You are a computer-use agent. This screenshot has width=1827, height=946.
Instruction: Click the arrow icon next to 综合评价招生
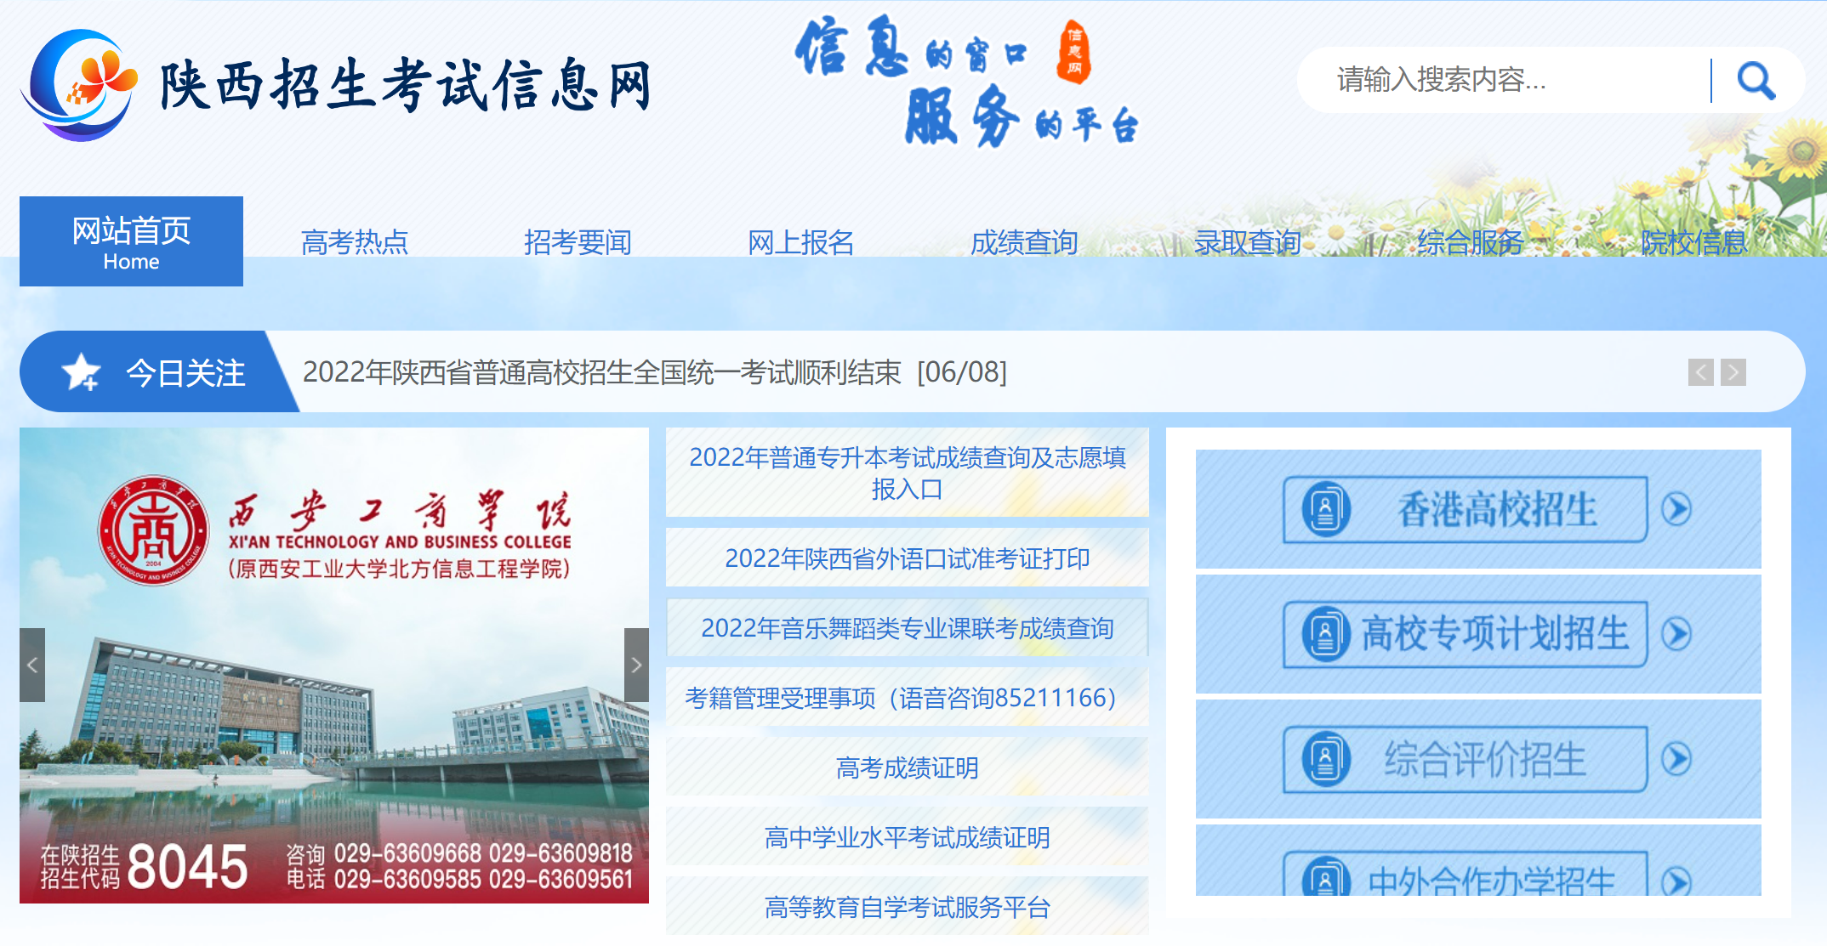point(1676,759)
